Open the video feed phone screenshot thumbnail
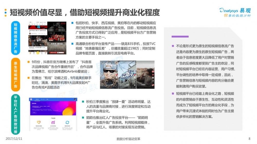This screenshot has width=257, height=144. (x=38, y=38)
